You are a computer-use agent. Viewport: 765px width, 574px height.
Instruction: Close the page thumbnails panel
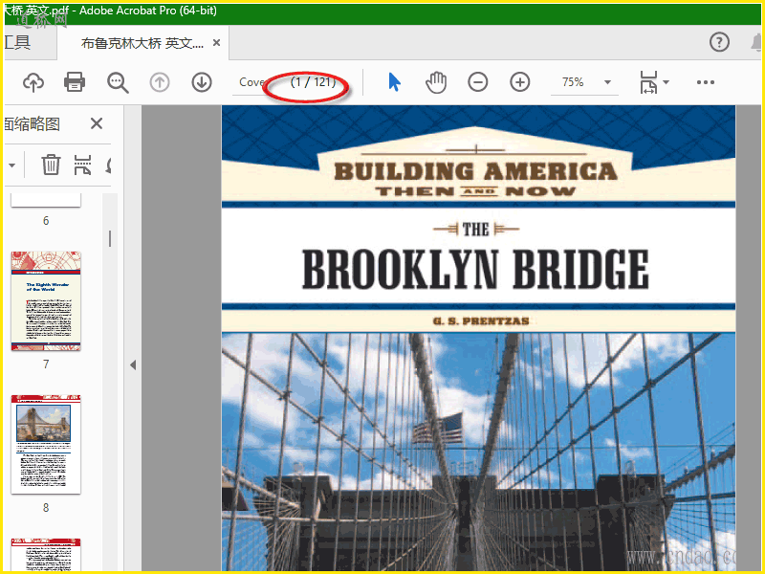(x=97, y=123)
